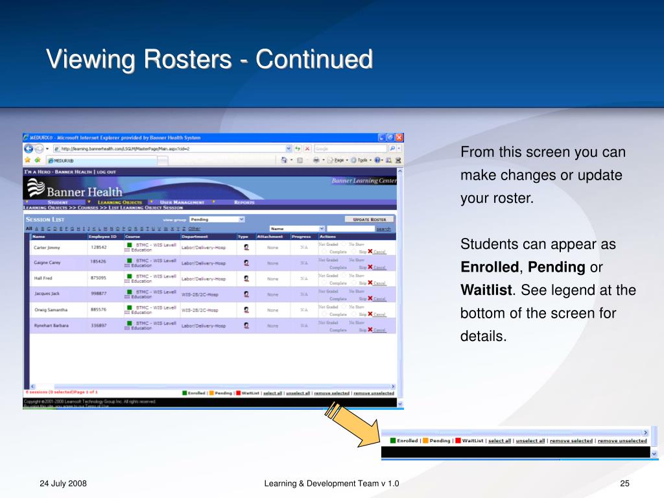Click the Type icon in Orwig Samantha row
This screenshot has width=664, height=498.
246,310
